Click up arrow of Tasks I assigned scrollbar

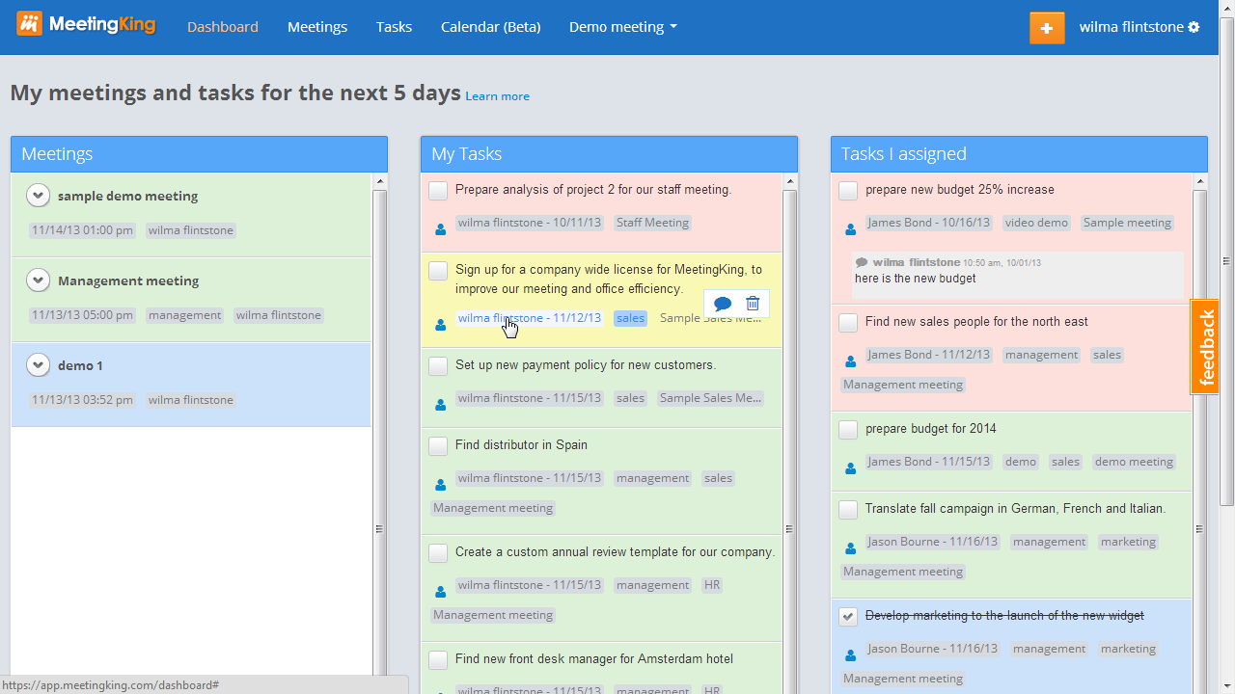(x=1199, y=181)
